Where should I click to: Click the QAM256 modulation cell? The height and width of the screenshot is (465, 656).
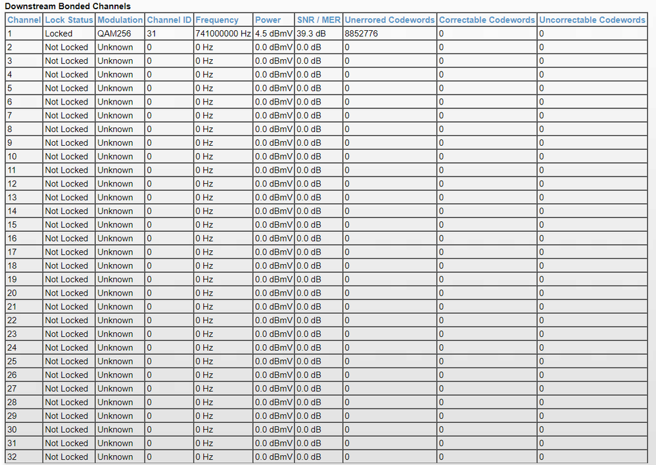[x=114, y=33]
